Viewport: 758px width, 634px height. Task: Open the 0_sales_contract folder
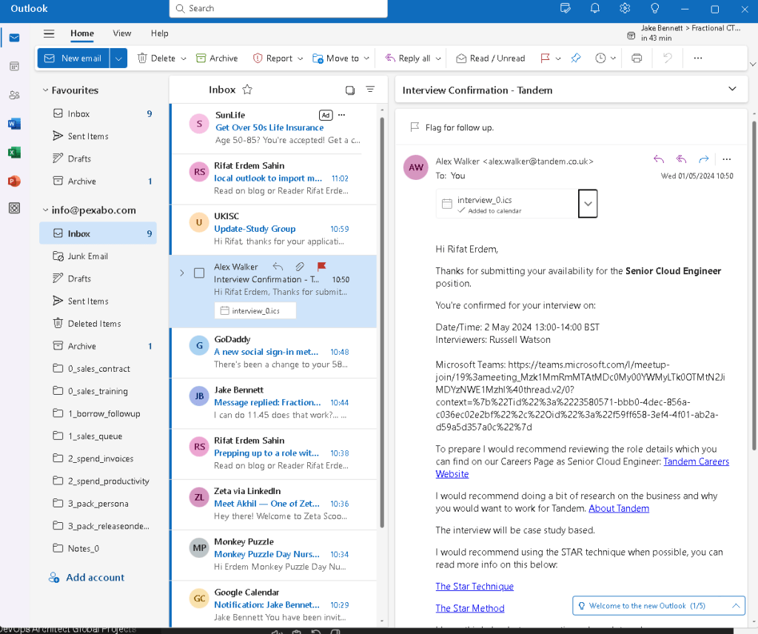coord(98,369)
